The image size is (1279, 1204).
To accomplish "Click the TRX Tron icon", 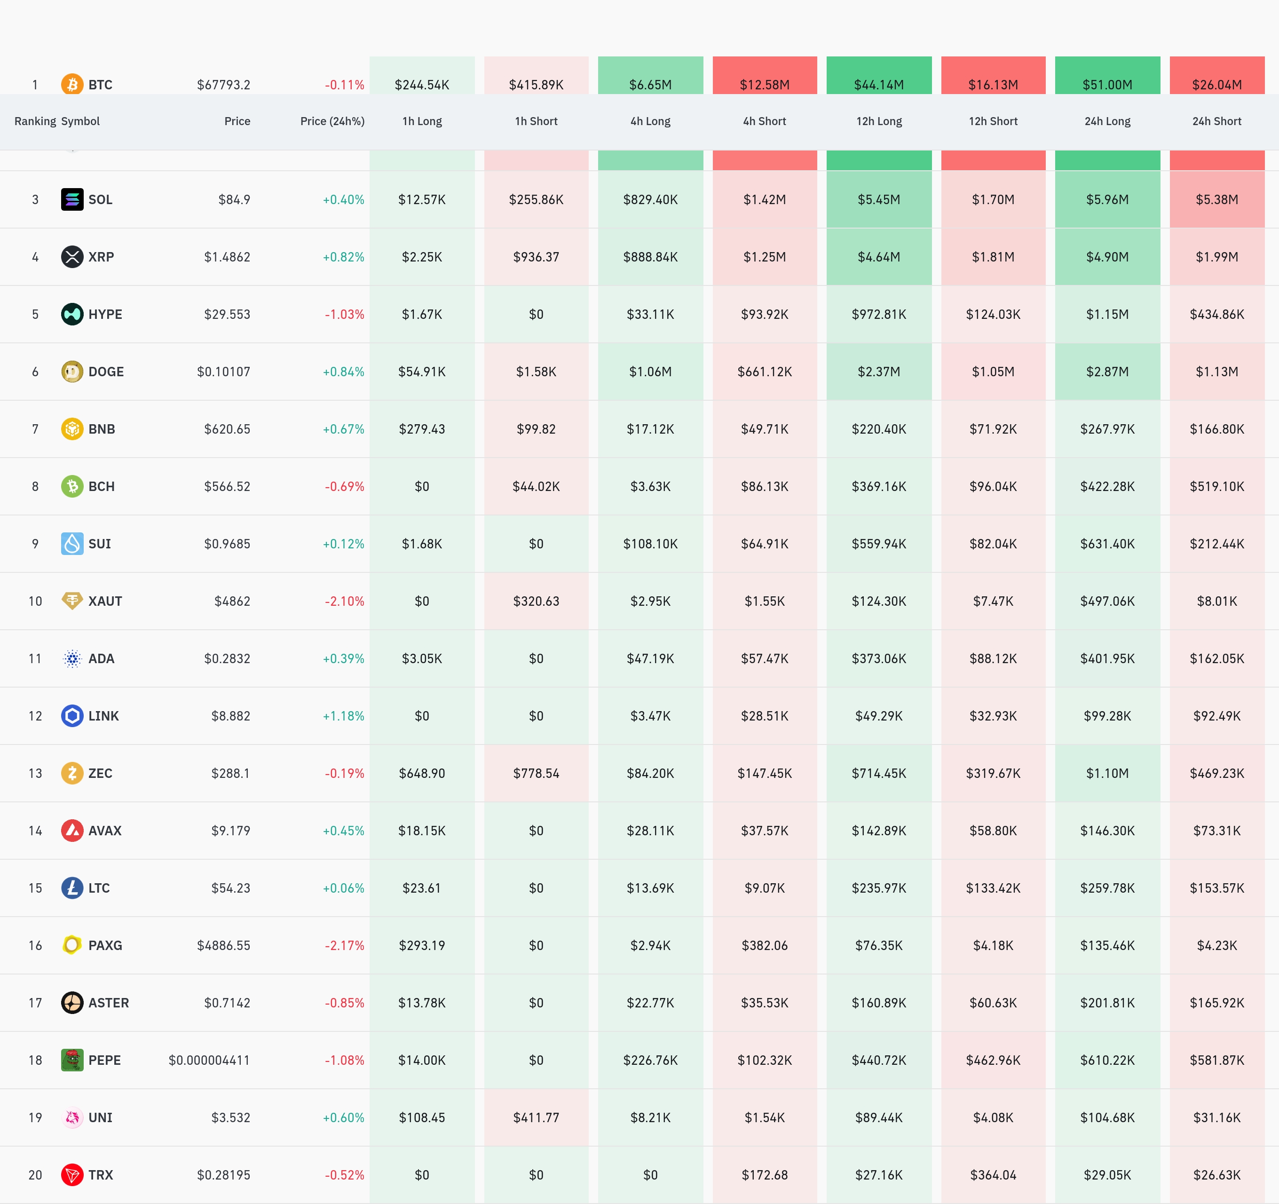I will [72, 1174].
